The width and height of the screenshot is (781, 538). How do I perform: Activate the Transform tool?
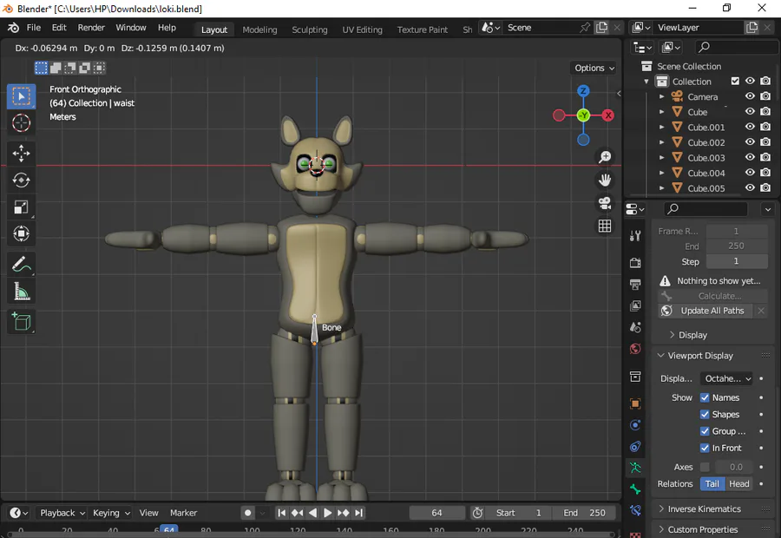21,233
